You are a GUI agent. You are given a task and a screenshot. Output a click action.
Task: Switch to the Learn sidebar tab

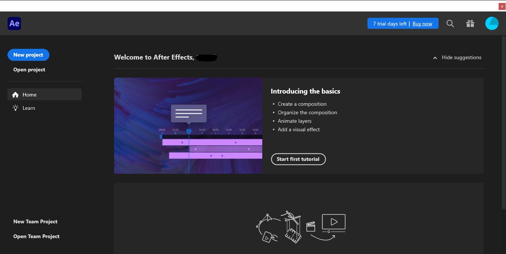pos(44,108)
